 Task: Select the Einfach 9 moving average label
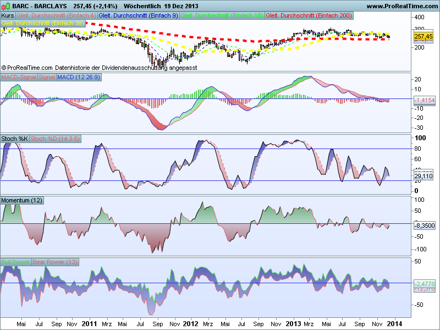pyautogui.click(x=139, y=16)
